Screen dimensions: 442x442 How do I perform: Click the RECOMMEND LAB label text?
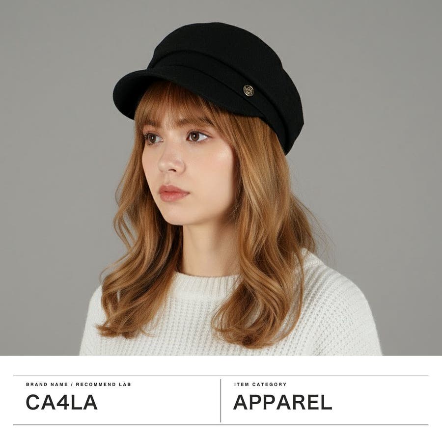pyautogui.click(x=104, y=384)
